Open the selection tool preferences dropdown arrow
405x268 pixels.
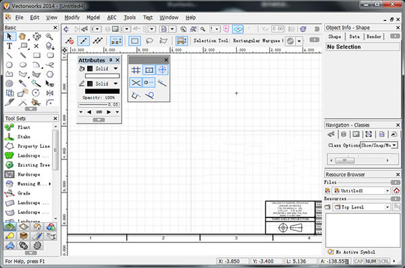coord(299,41)
